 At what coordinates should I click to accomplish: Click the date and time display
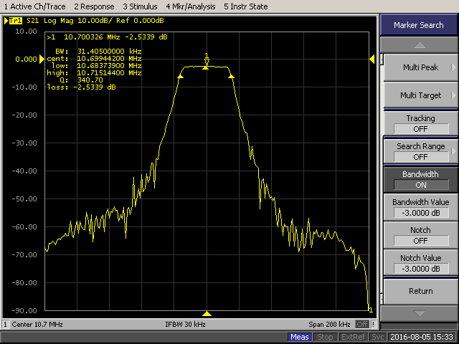click(x=422, y=338)
